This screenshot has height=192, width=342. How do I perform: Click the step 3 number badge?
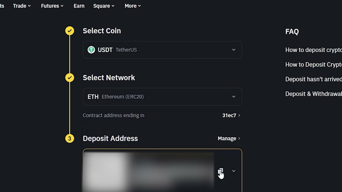[69, 138]
